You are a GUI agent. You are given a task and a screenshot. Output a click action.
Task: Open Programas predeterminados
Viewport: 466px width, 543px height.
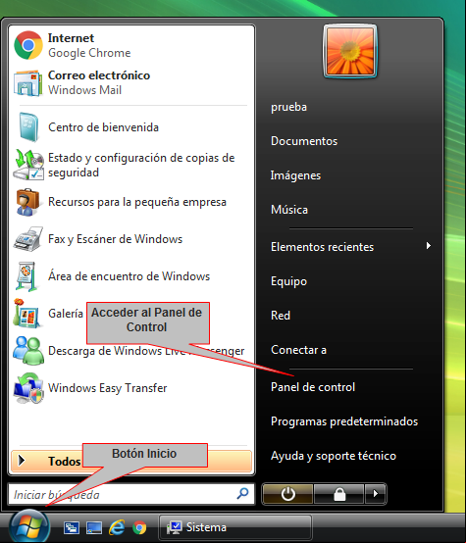344,421
